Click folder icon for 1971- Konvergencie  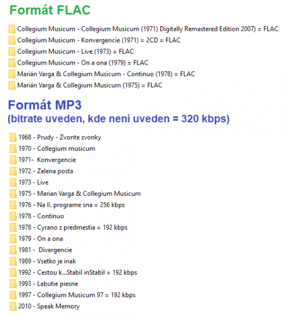tap(13, 160)
